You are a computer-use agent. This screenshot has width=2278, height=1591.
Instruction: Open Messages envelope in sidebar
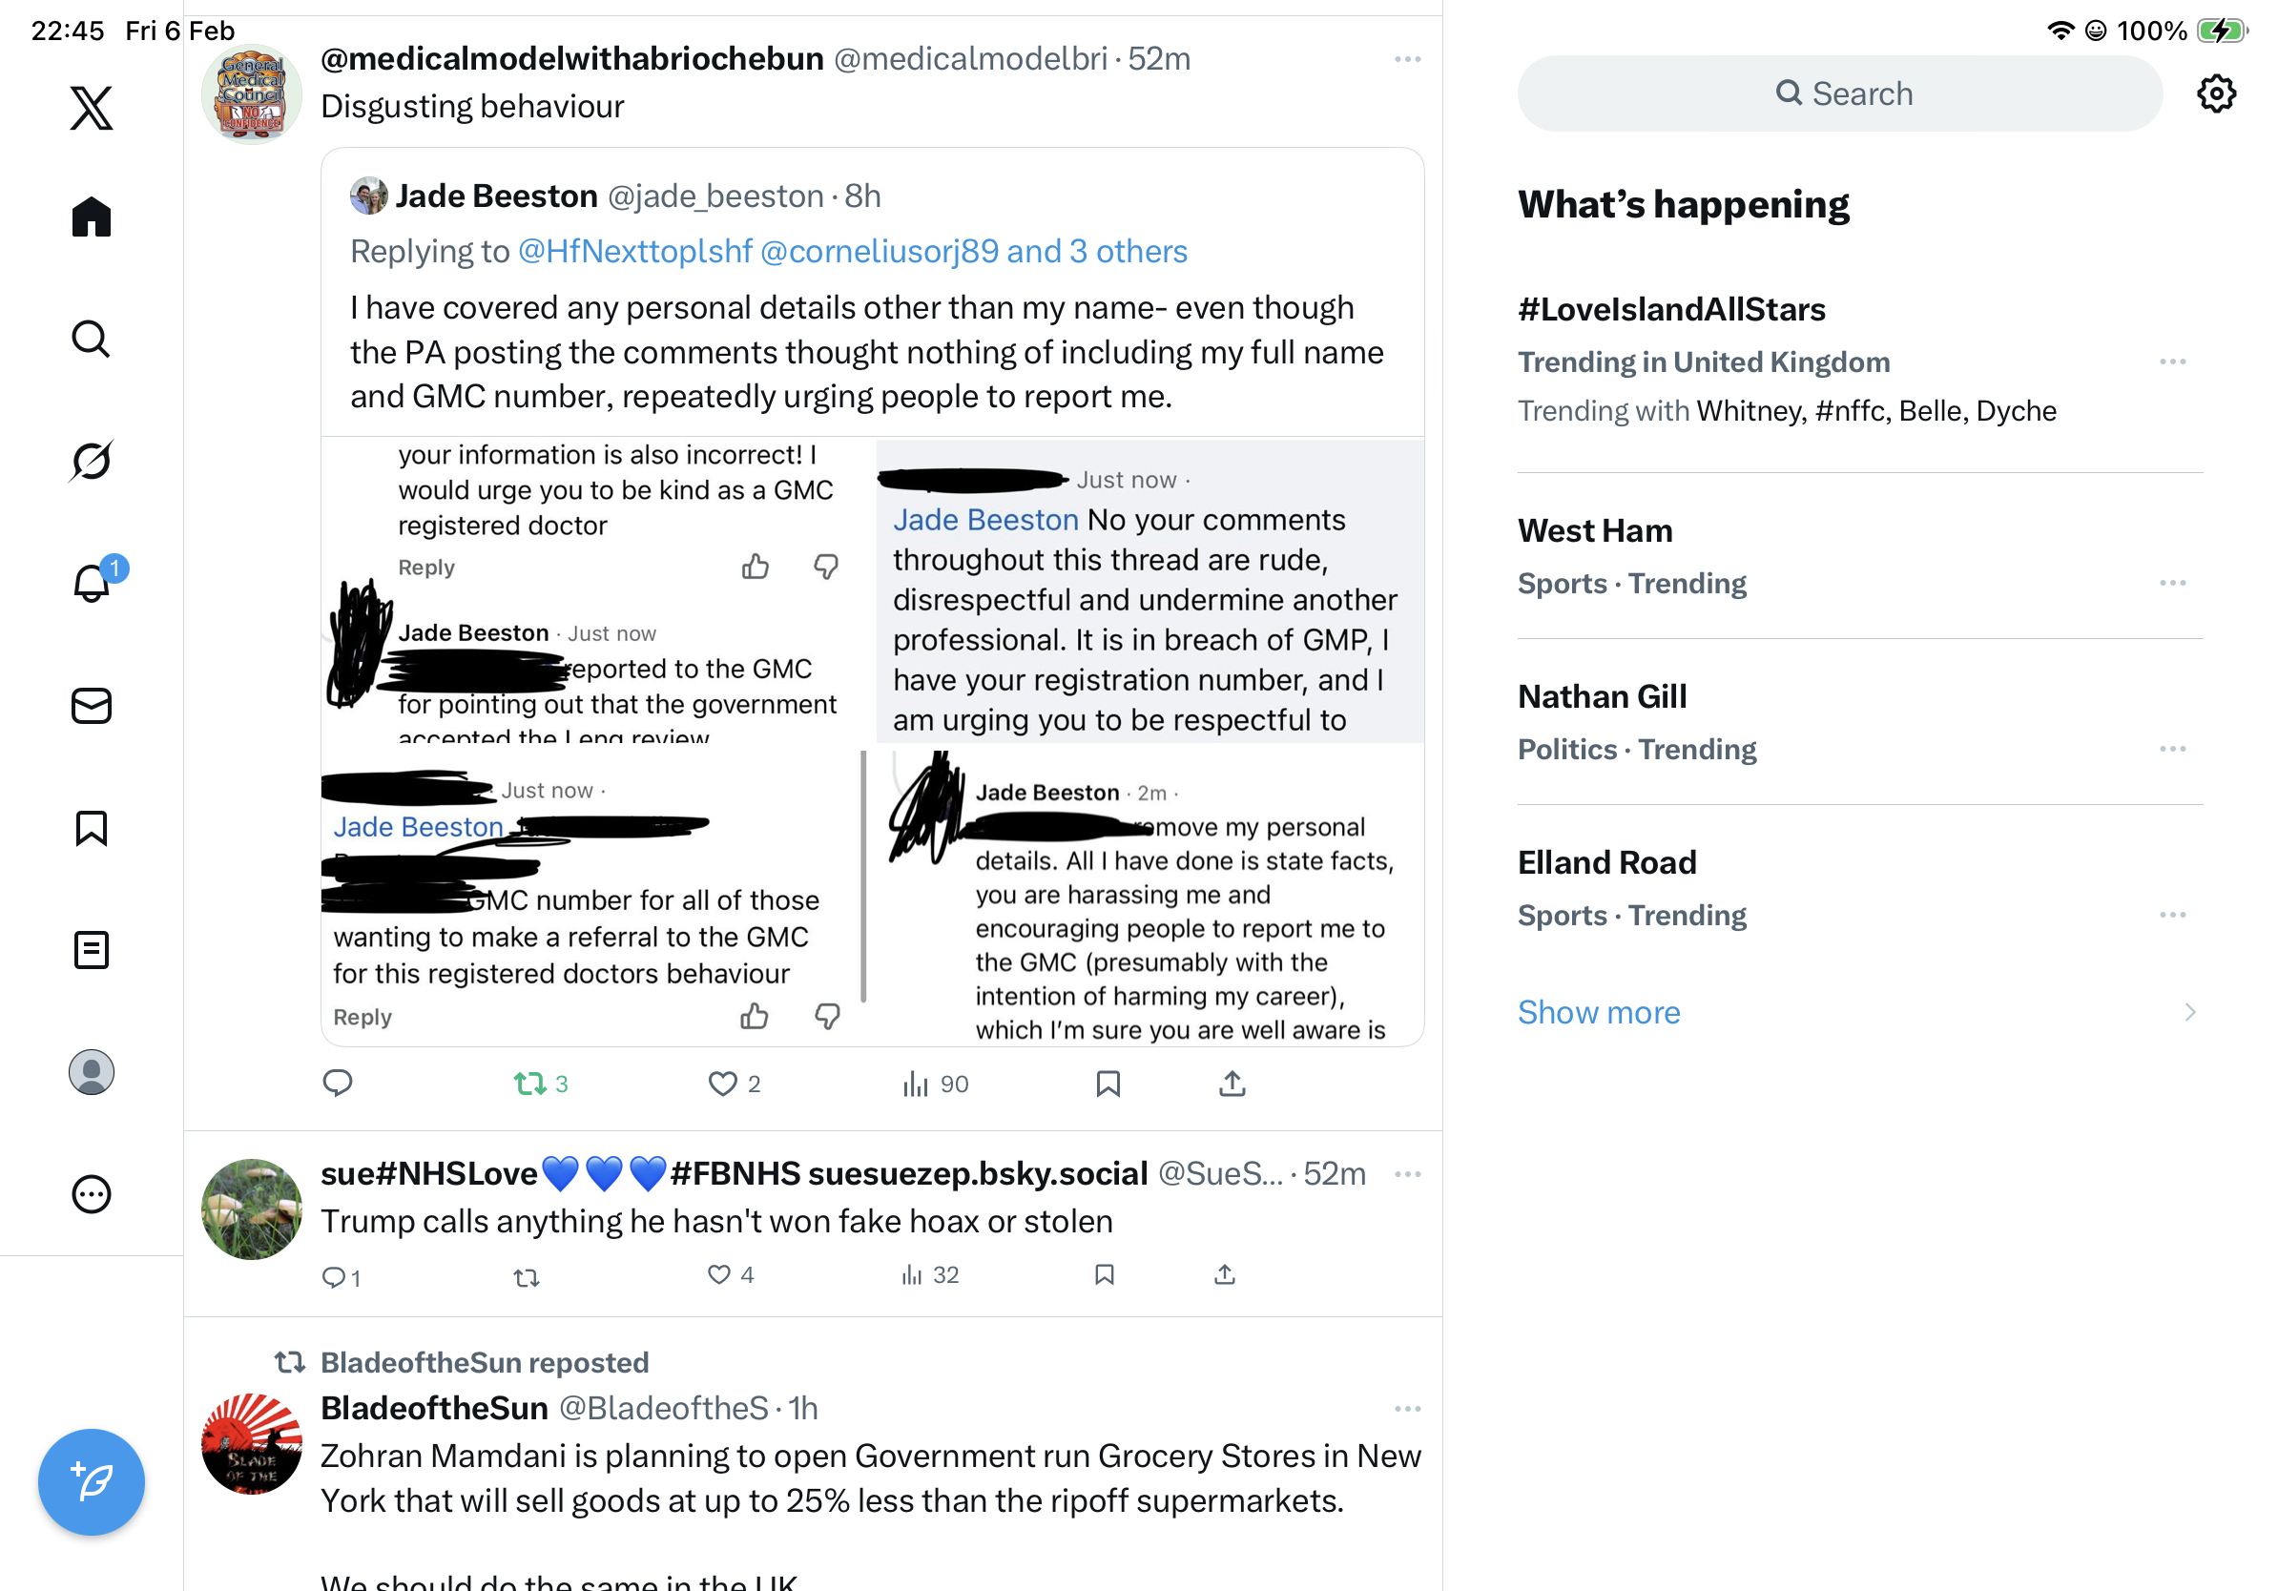coord(92,706)
